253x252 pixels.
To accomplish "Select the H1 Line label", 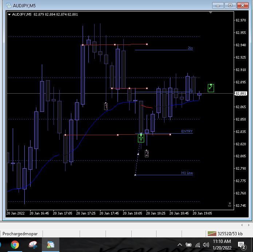I will [187, 173].
